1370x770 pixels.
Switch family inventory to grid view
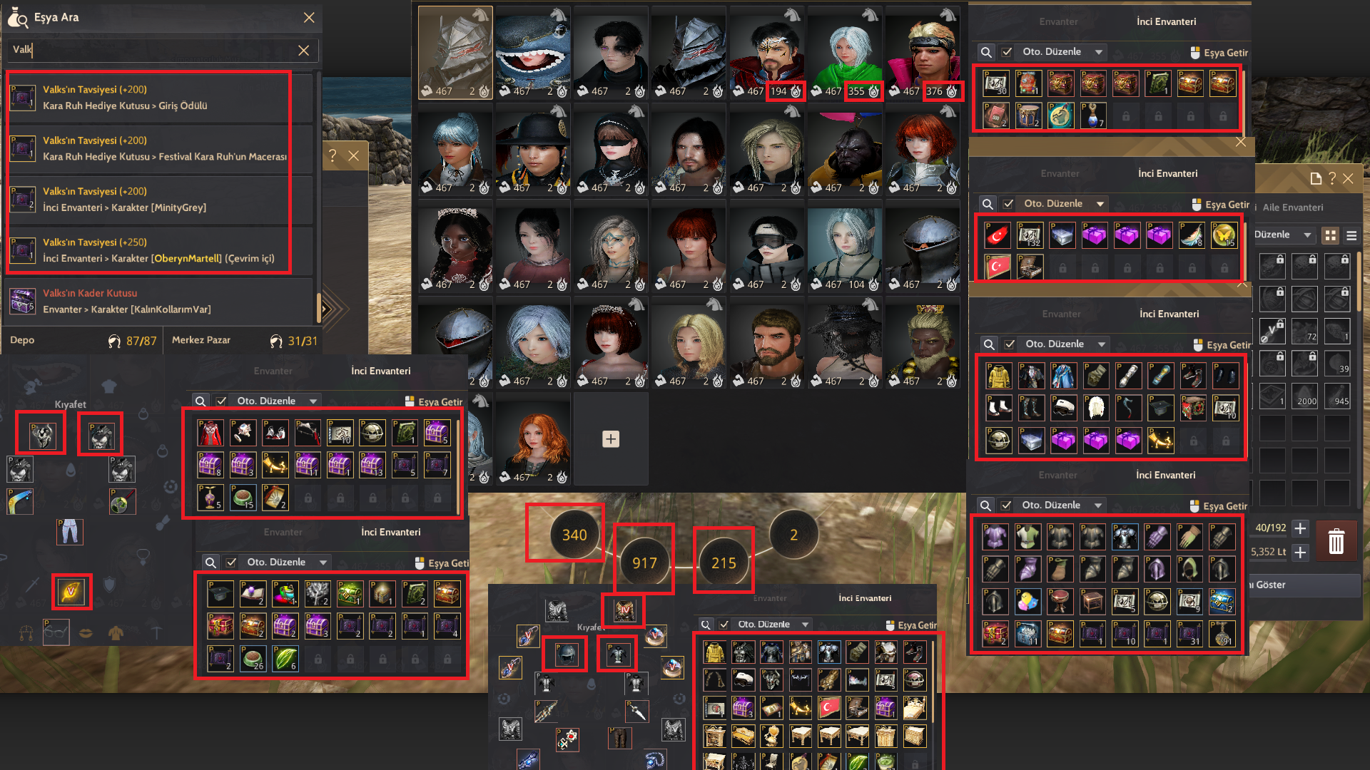tap(1330, 235)
